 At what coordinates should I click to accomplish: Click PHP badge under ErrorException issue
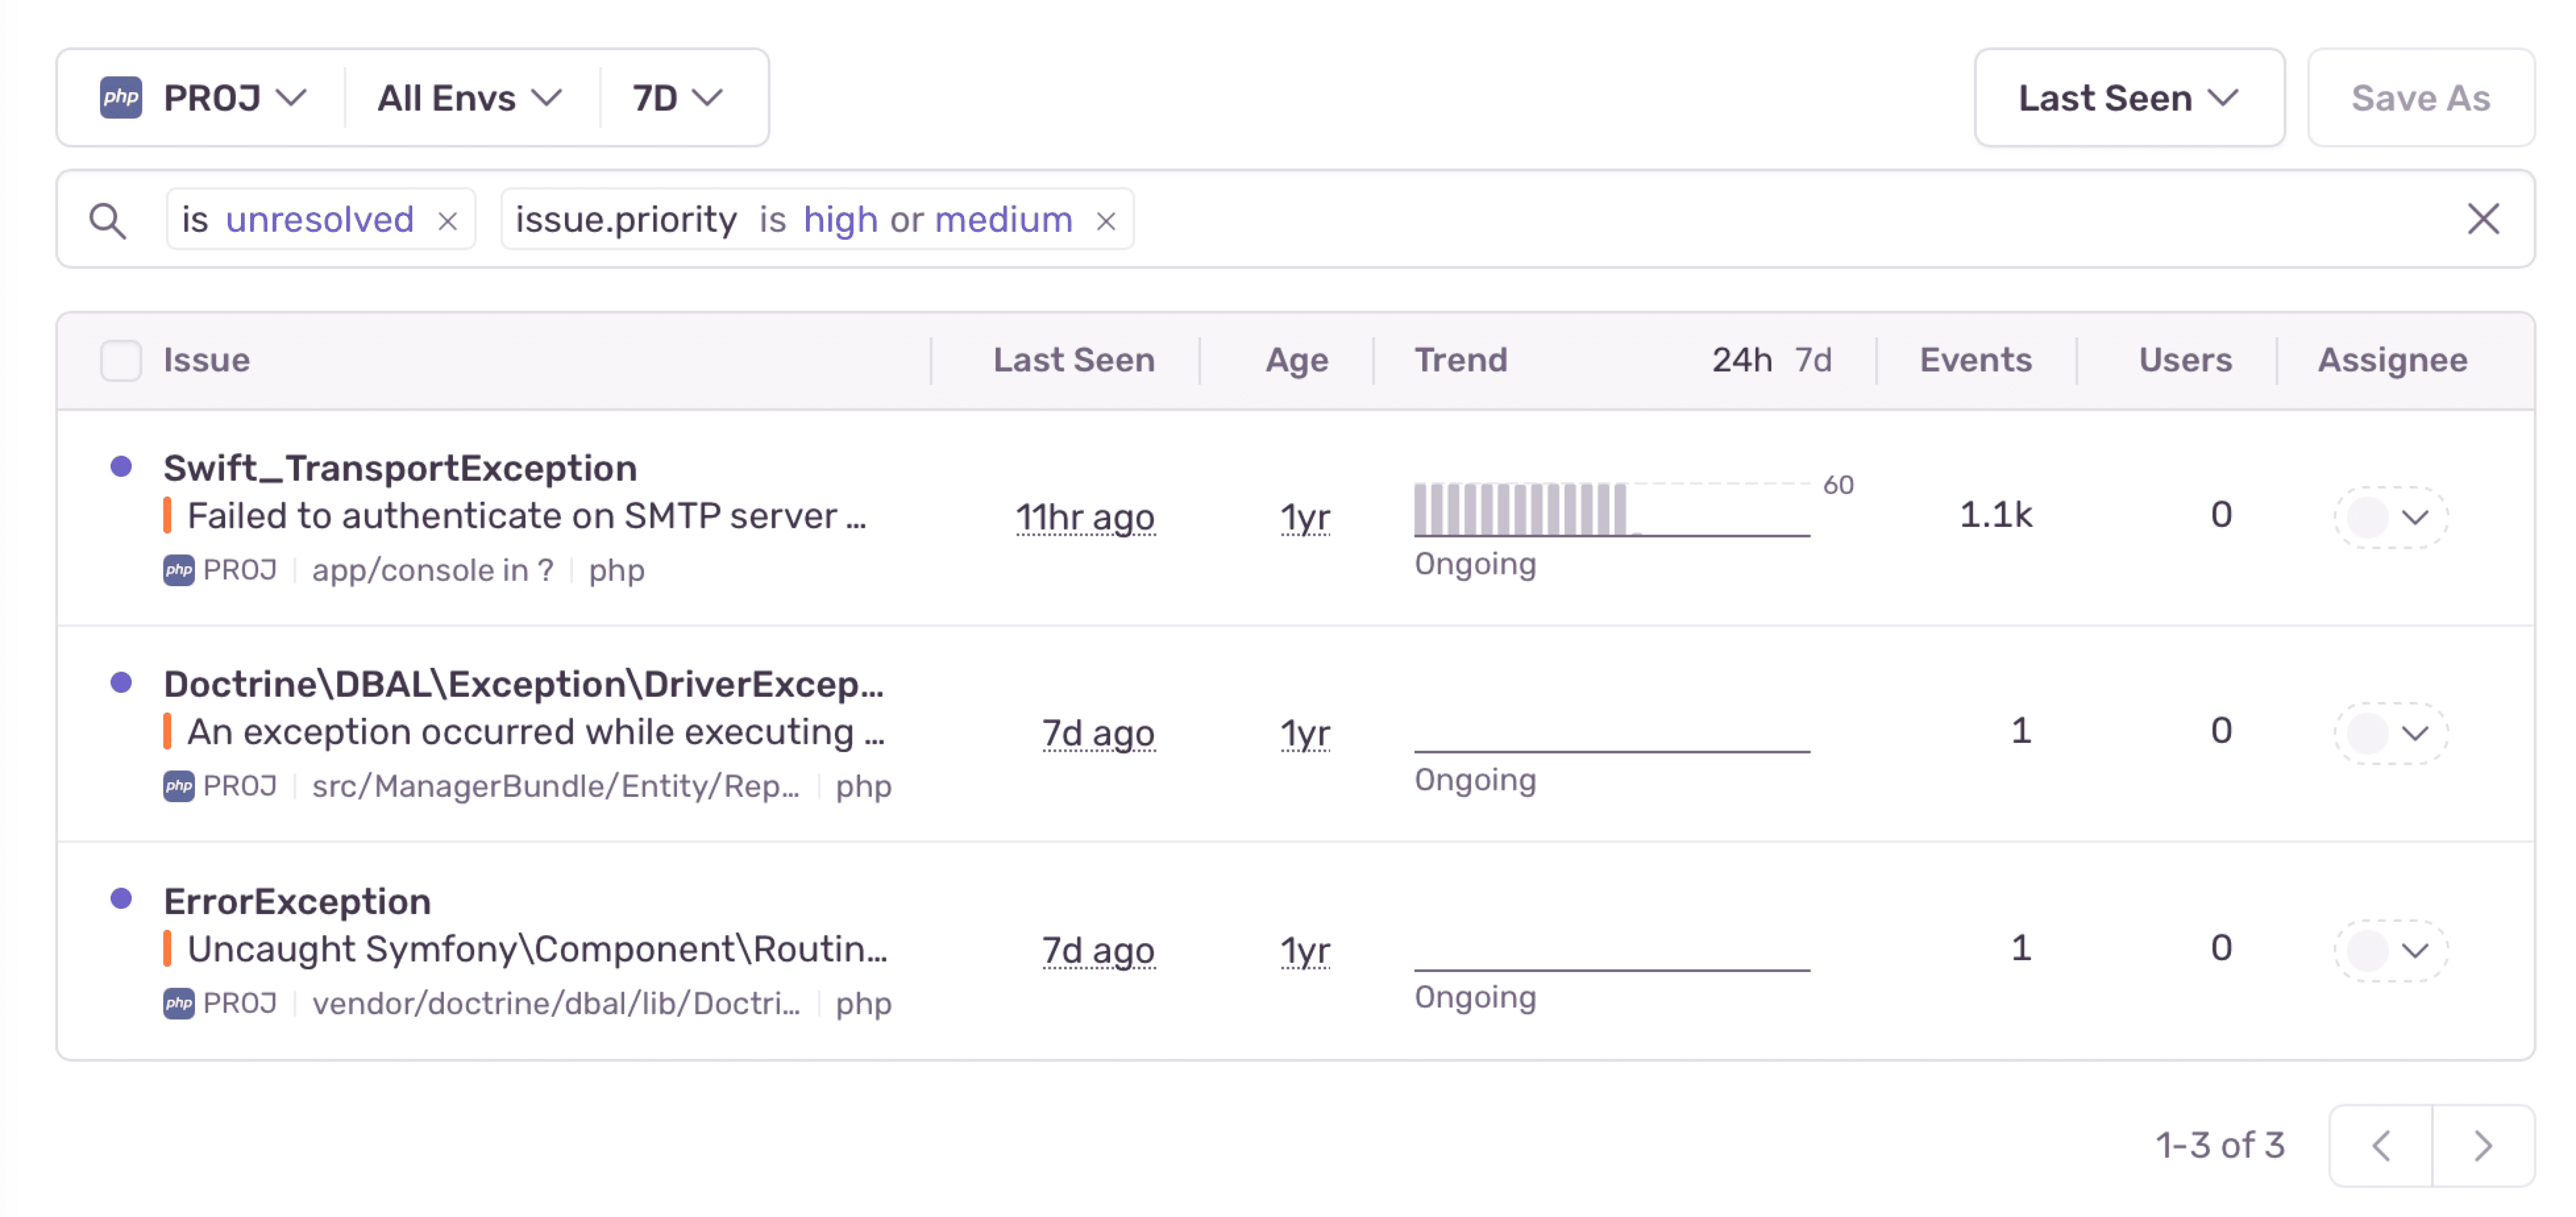[179, 1003]
